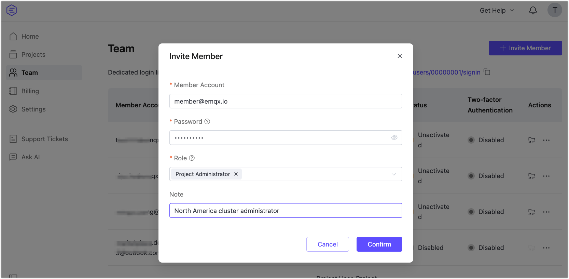Cancel the invite member dialog
The height and width of the screenshot is (279, 569).
[328, 244]
